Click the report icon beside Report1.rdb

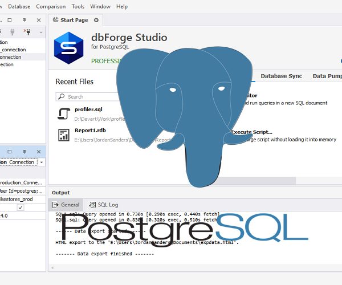click(64, 135)
